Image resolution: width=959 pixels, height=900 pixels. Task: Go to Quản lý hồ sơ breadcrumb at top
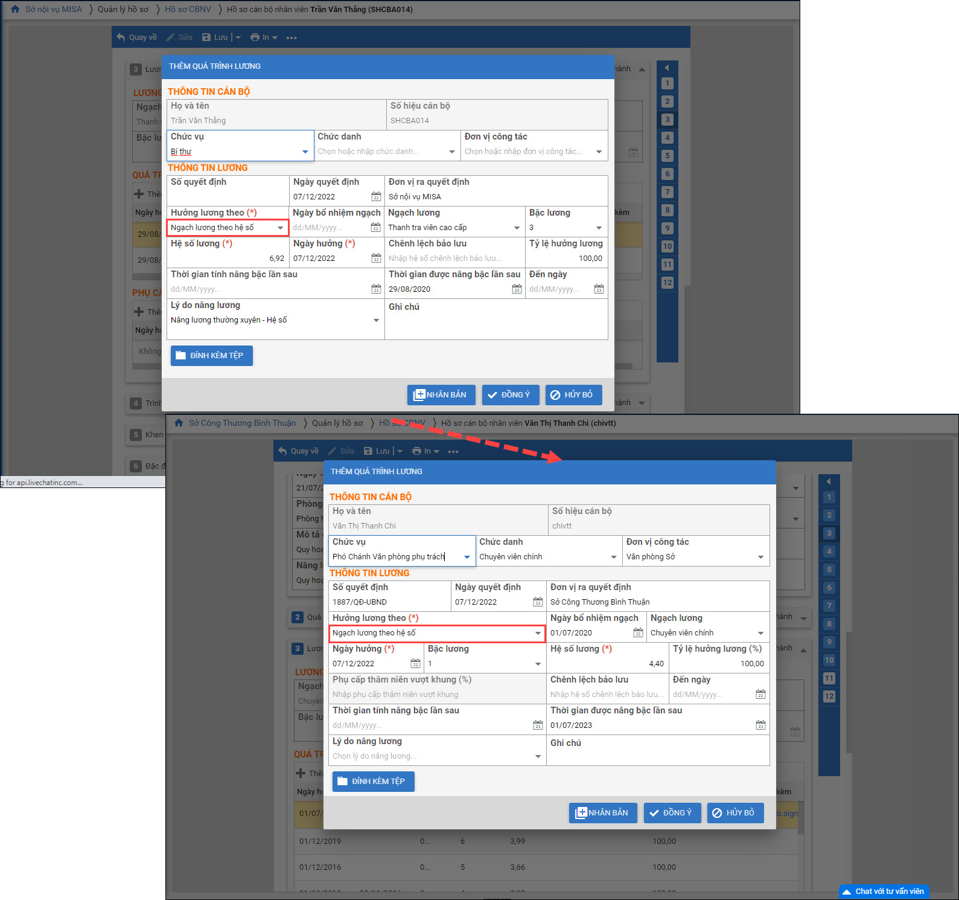123,9
